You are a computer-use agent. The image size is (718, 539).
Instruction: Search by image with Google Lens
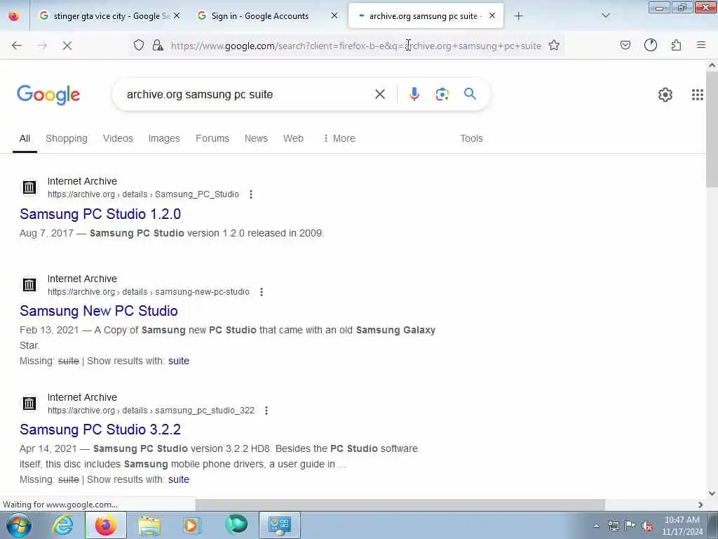click(442, 94)
